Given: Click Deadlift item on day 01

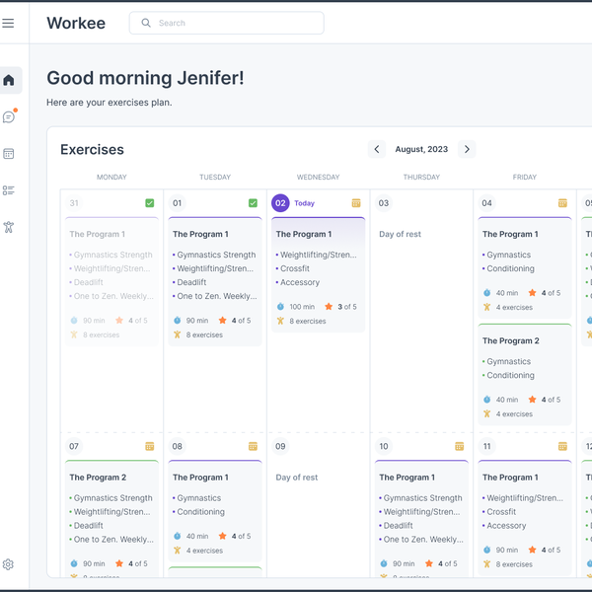Looking at the screenshot, I should pos(191,282).
